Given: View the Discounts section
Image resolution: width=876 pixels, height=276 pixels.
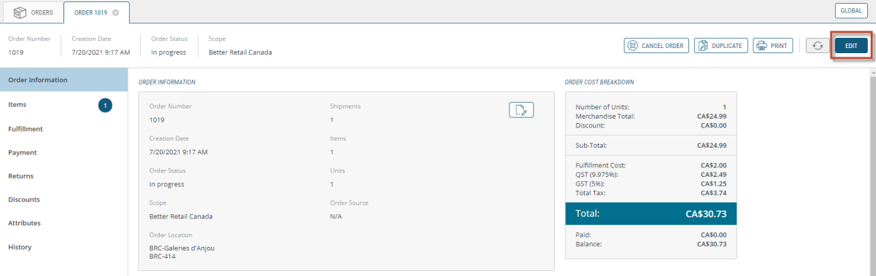Looking at the screenshot, I should click(64, 199).
